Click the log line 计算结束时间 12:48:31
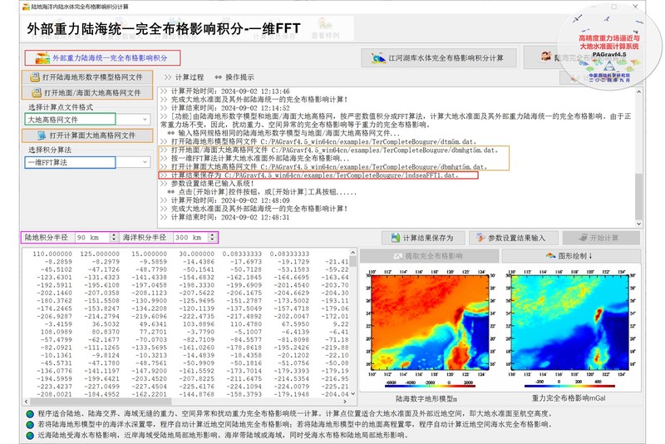Screen dimensions: 665x444 (224, 217)
